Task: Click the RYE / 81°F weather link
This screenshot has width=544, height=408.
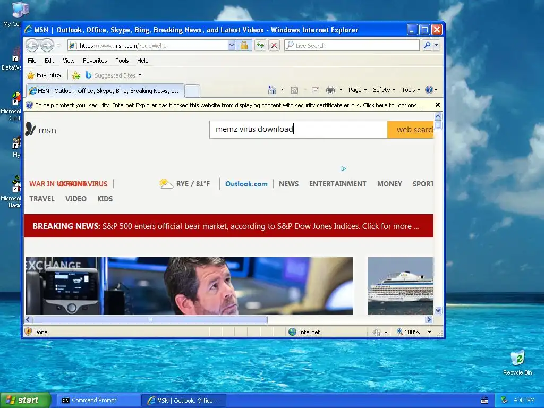Action: point(184,183)
